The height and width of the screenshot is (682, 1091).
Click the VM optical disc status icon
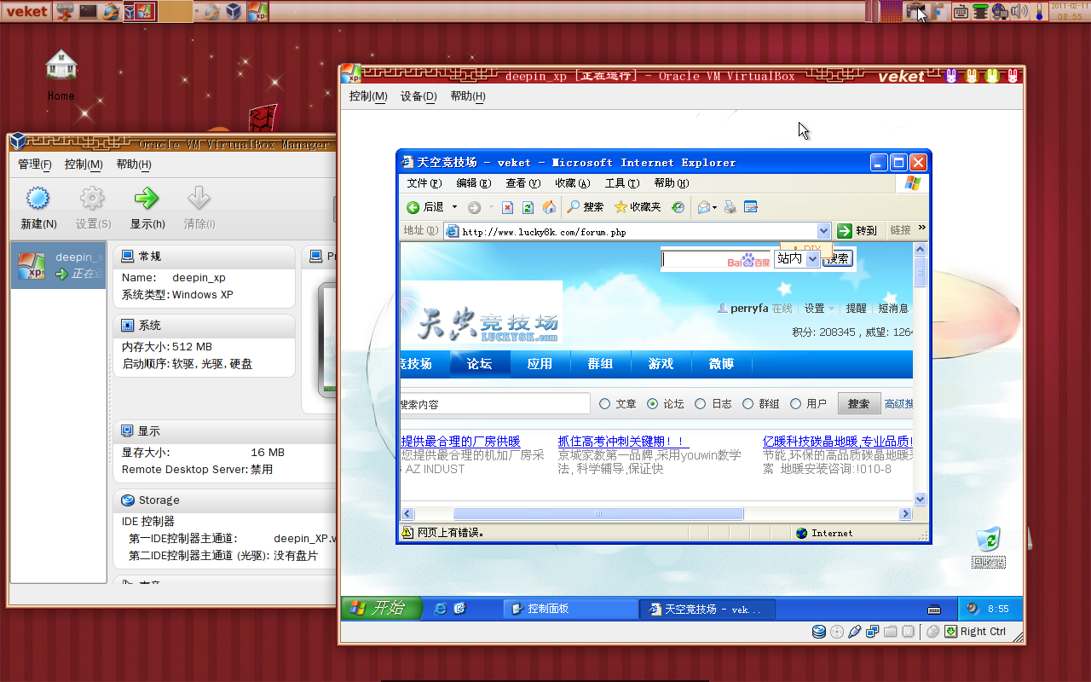click(x=837, y=632)
